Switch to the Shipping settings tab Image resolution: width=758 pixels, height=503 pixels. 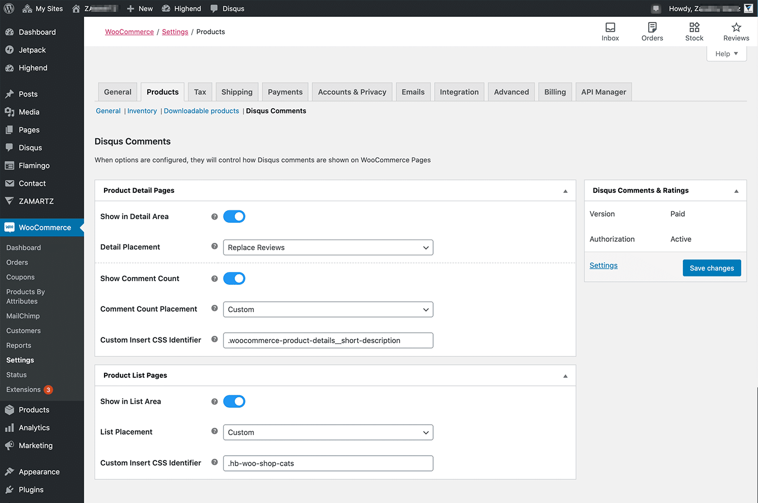pos(237,91)
